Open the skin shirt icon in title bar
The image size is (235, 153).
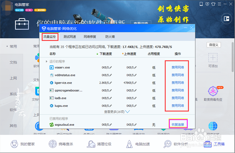coord(213,4)
